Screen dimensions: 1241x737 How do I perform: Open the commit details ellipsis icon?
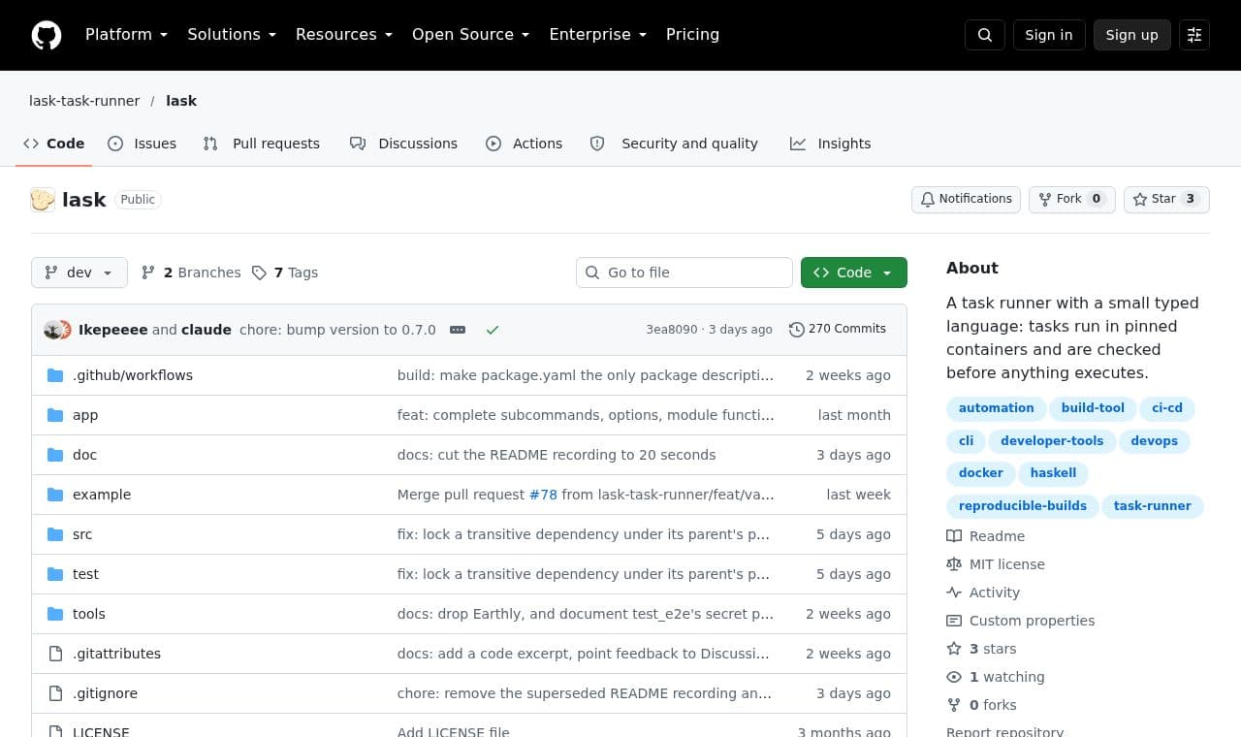(x=458, y=330)
